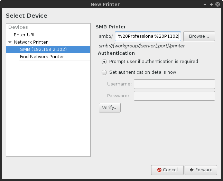This screenshot has height=181, width=223.
Task: Minimize window using the up arrow icon
Action: pyautogui.click(x=205, y=4)
